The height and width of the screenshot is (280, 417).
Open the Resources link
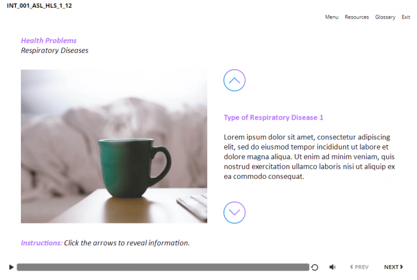(x=357, y=17)
